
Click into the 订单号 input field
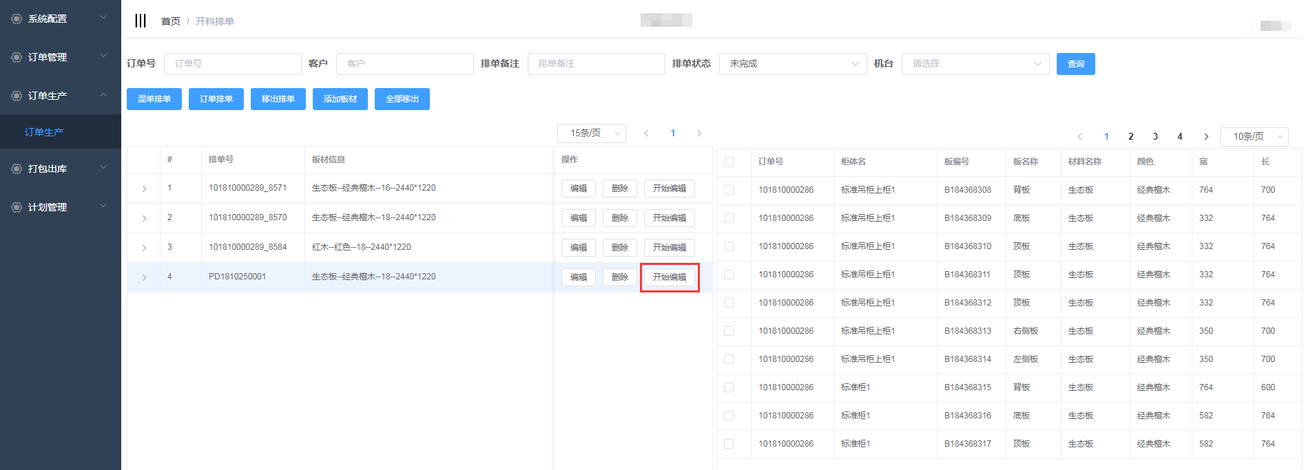[233, 64]
